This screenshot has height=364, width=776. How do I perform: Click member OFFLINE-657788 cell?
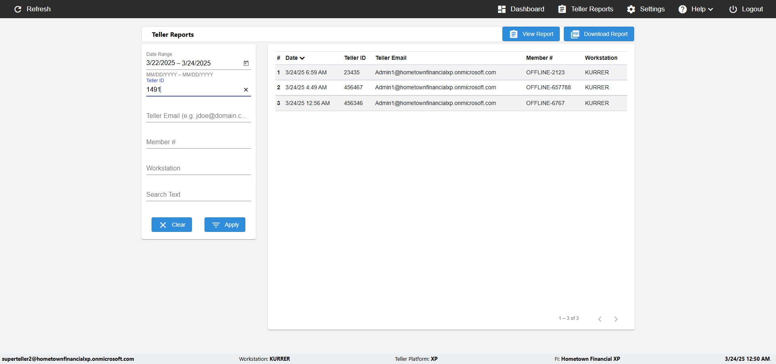tap(548, 88)
